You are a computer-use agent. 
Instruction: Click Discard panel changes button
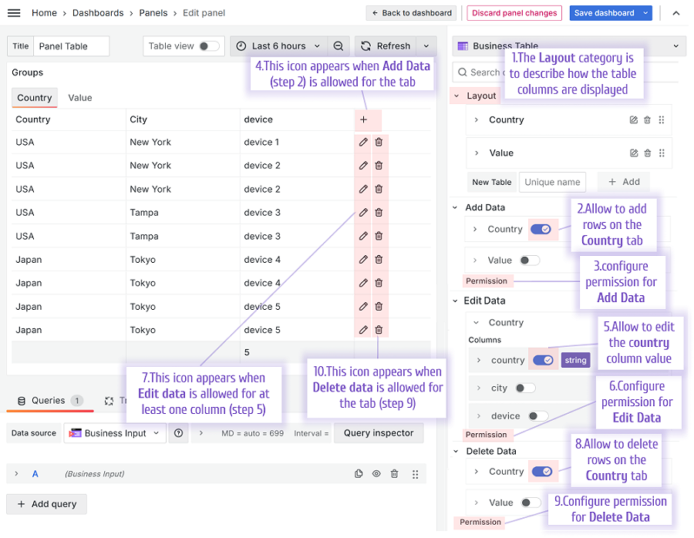pyautogui.click(x=514, y=13)
